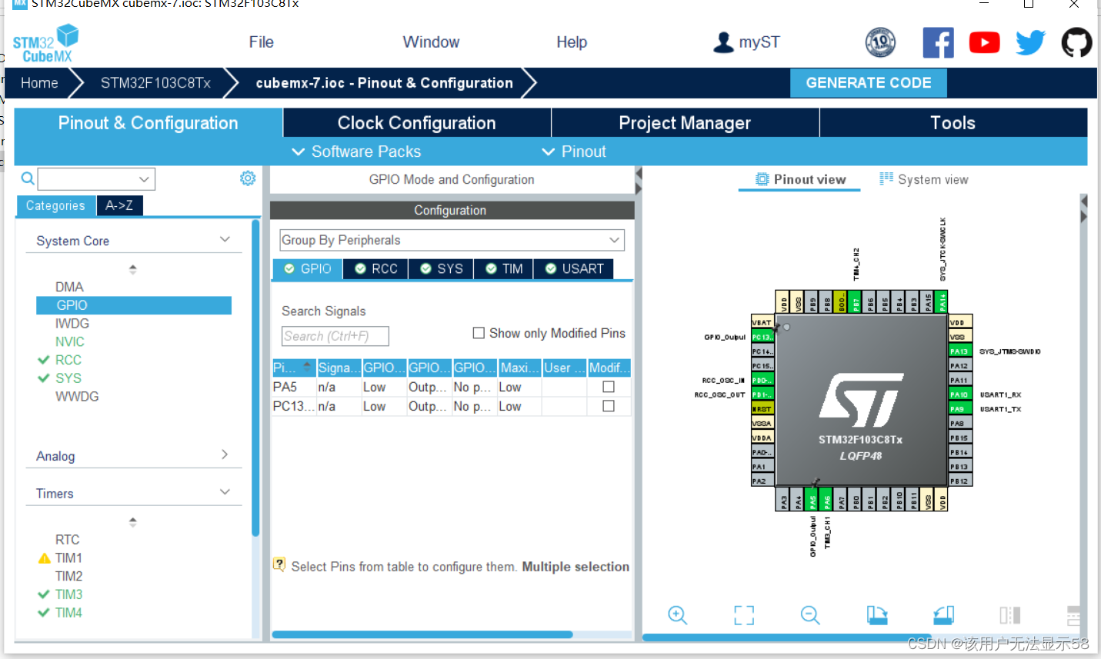1101x659 pixels.
Task: Expand the Analog category
Action: click(x=225, y=454)
